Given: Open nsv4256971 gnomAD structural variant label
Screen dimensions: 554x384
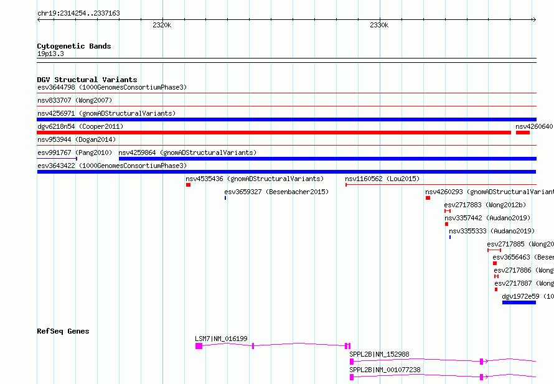Looking at the screenshot, I should (x=106, y=113).
